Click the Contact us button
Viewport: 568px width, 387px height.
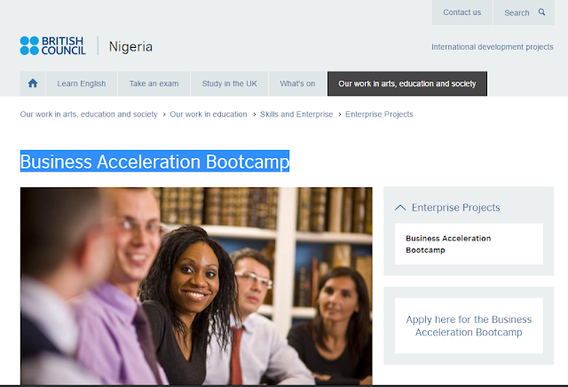pyautogui.click(x=462, y=12)
